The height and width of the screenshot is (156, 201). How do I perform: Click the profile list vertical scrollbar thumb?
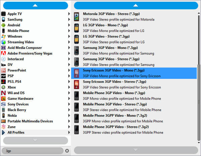(199, 102)
